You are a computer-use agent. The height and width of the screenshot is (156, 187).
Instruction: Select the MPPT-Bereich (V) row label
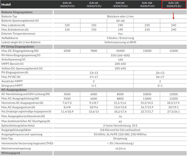point(12,64)
